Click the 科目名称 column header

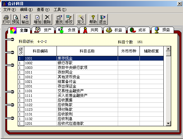click(87, 51)
